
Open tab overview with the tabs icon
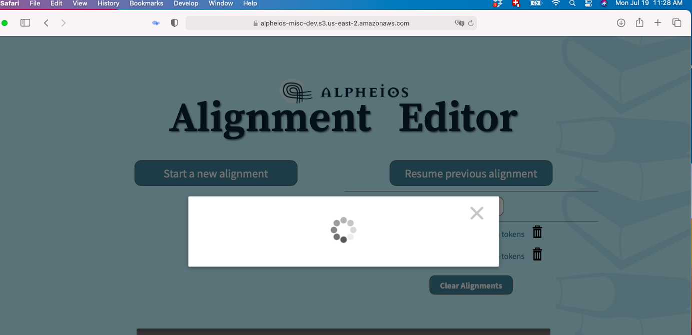click(676, 22)
